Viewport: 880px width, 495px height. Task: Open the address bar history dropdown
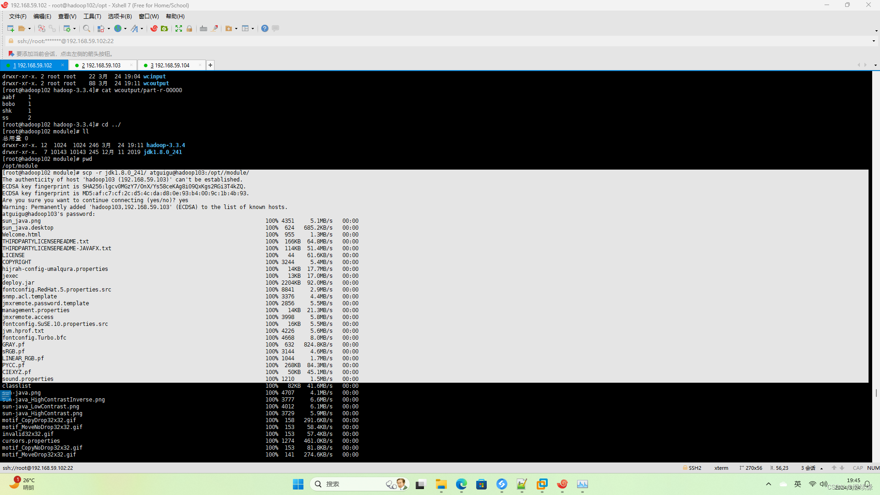[x=874, y=41]
